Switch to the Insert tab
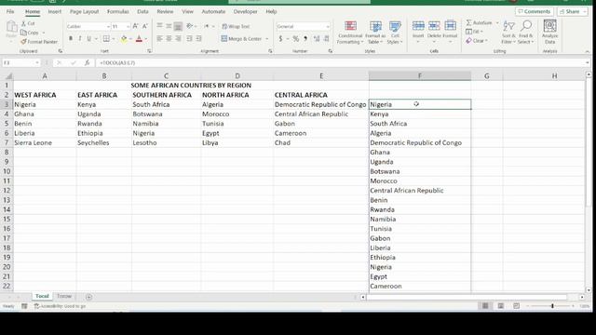 (54, 12)
